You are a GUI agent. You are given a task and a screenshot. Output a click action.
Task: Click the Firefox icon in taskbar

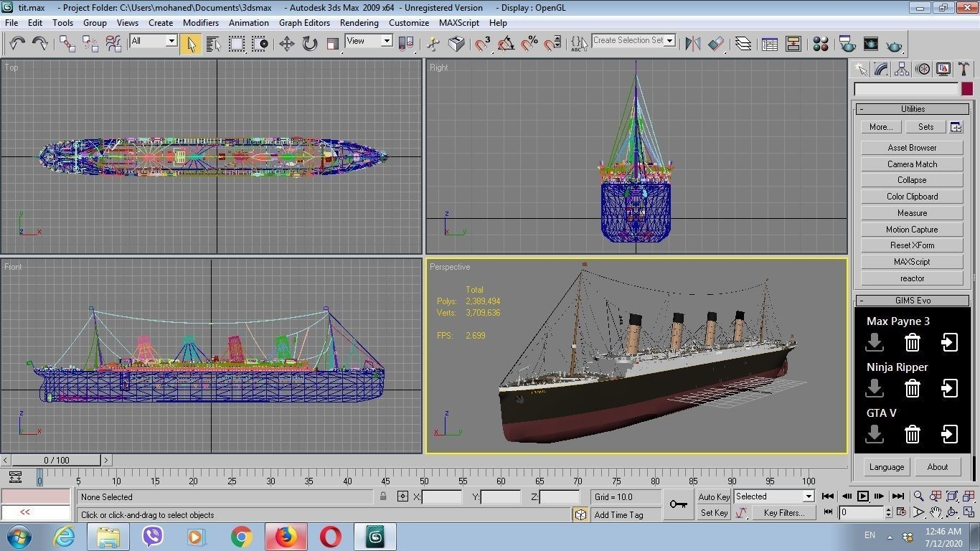click(286, 537)
